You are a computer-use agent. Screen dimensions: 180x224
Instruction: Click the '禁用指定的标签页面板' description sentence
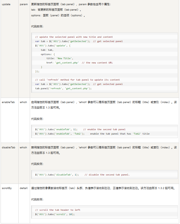pyautogui.click(x=104, y=150)
